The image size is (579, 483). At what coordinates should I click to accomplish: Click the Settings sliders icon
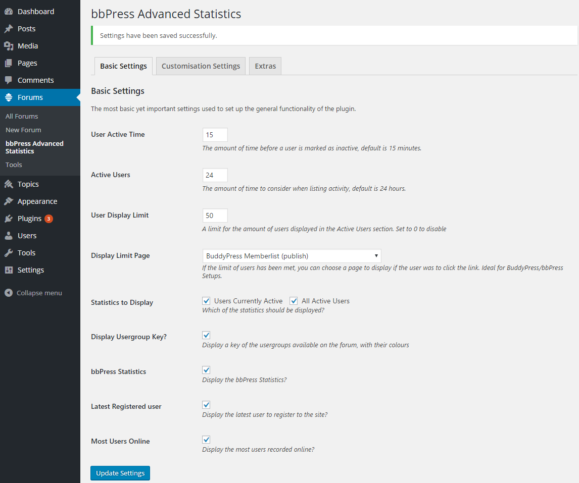click(x=9, y=270)
